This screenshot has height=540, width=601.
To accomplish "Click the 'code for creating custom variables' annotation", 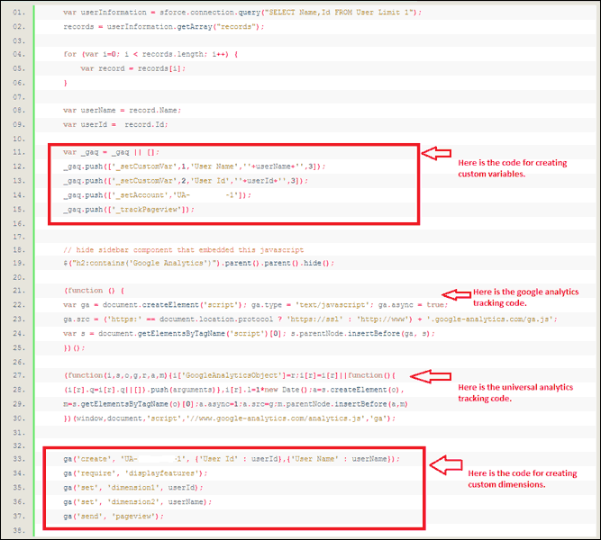I will coord(513,168).
